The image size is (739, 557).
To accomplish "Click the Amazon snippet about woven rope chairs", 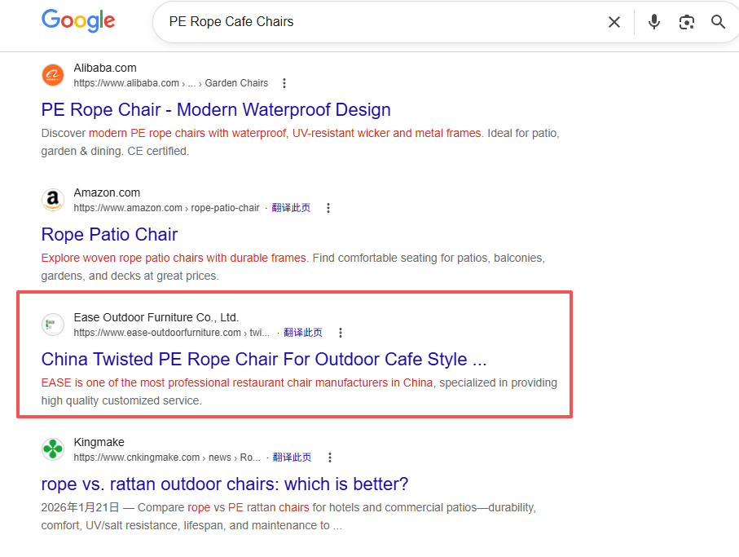I will (293, 267).
